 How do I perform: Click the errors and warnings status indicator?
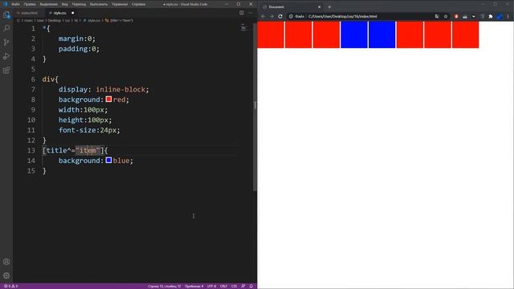tap(10, 286)
